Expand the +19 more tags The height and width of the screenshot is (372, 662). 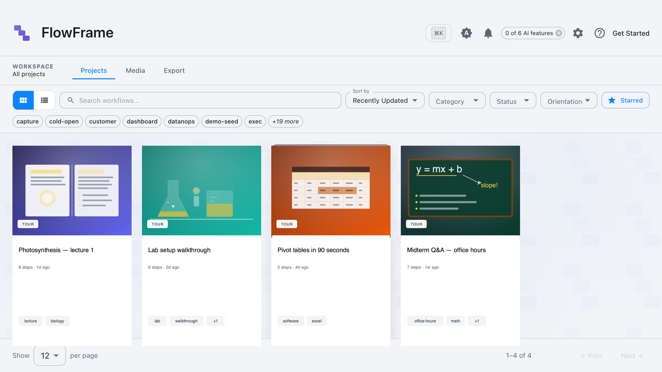pos(285,121)
